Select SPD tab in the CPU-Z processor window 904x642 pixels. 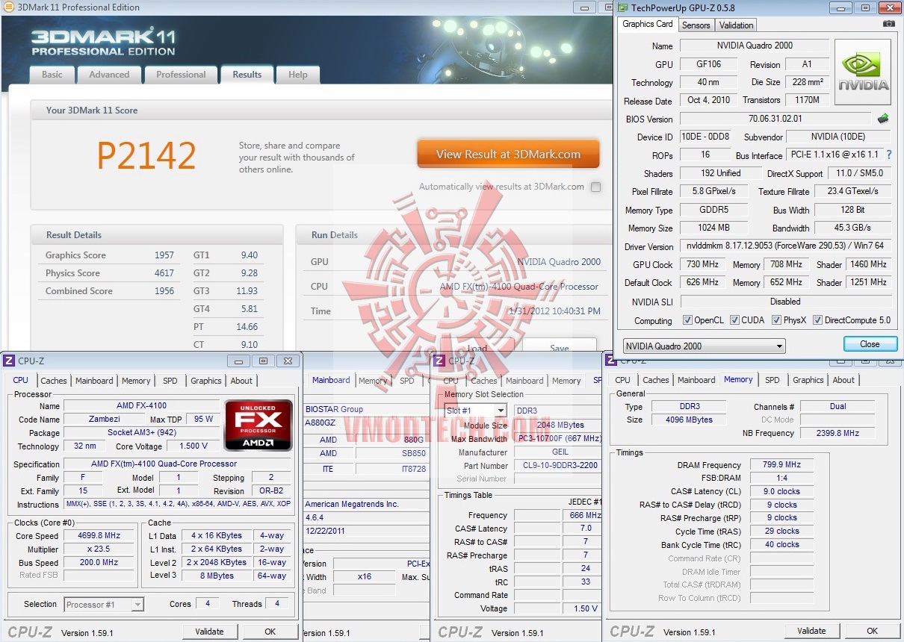tap(170, 381)
